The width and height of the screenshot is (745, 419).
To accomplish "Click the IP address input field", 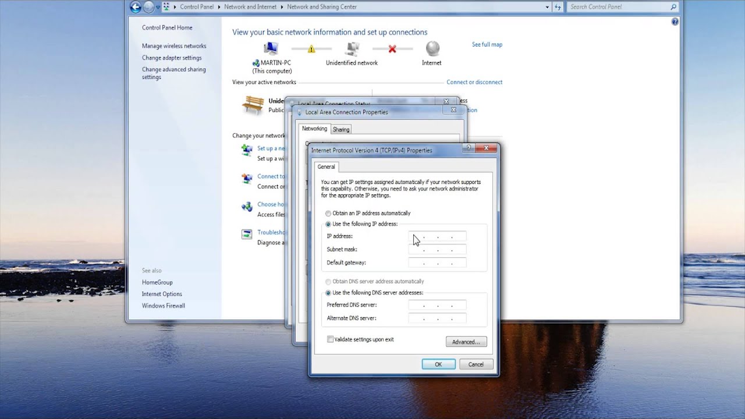I will (x=437, y=236).
